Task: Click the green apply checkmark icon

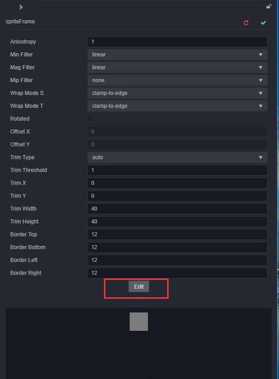Action: pyautogui.click(x=263, y=22)
